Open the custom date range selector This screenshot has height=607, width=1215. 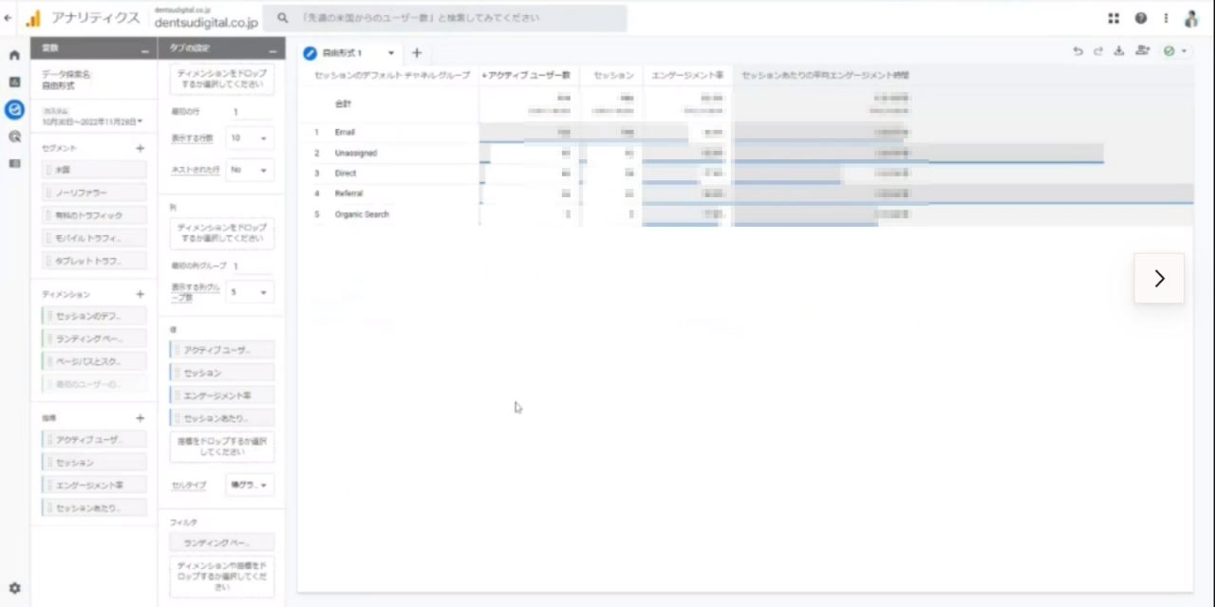92,121
